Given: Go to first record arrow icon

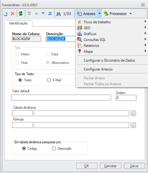Looking at the screenshot, I should pos(29,13).
